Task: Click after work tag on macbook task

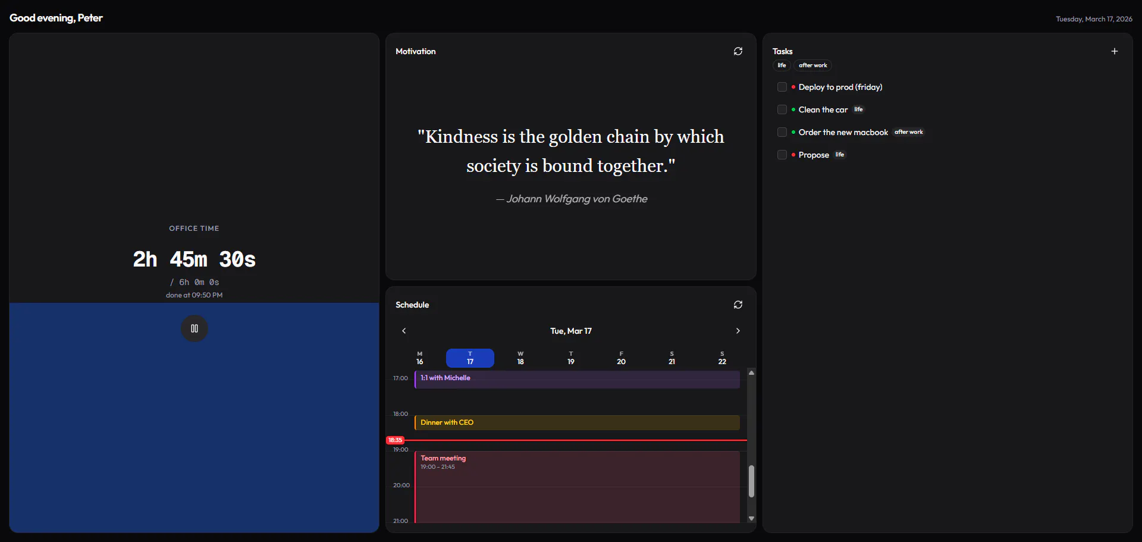Action: (x=909, y=132)
